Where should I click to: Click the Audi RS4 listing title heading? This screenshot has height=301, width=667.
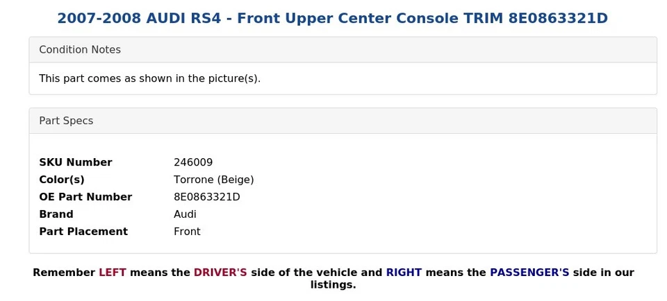tap(333, 18)
